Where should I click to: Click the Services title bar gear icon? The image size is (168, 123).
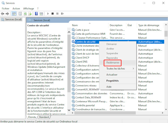(x=3, y=3)
